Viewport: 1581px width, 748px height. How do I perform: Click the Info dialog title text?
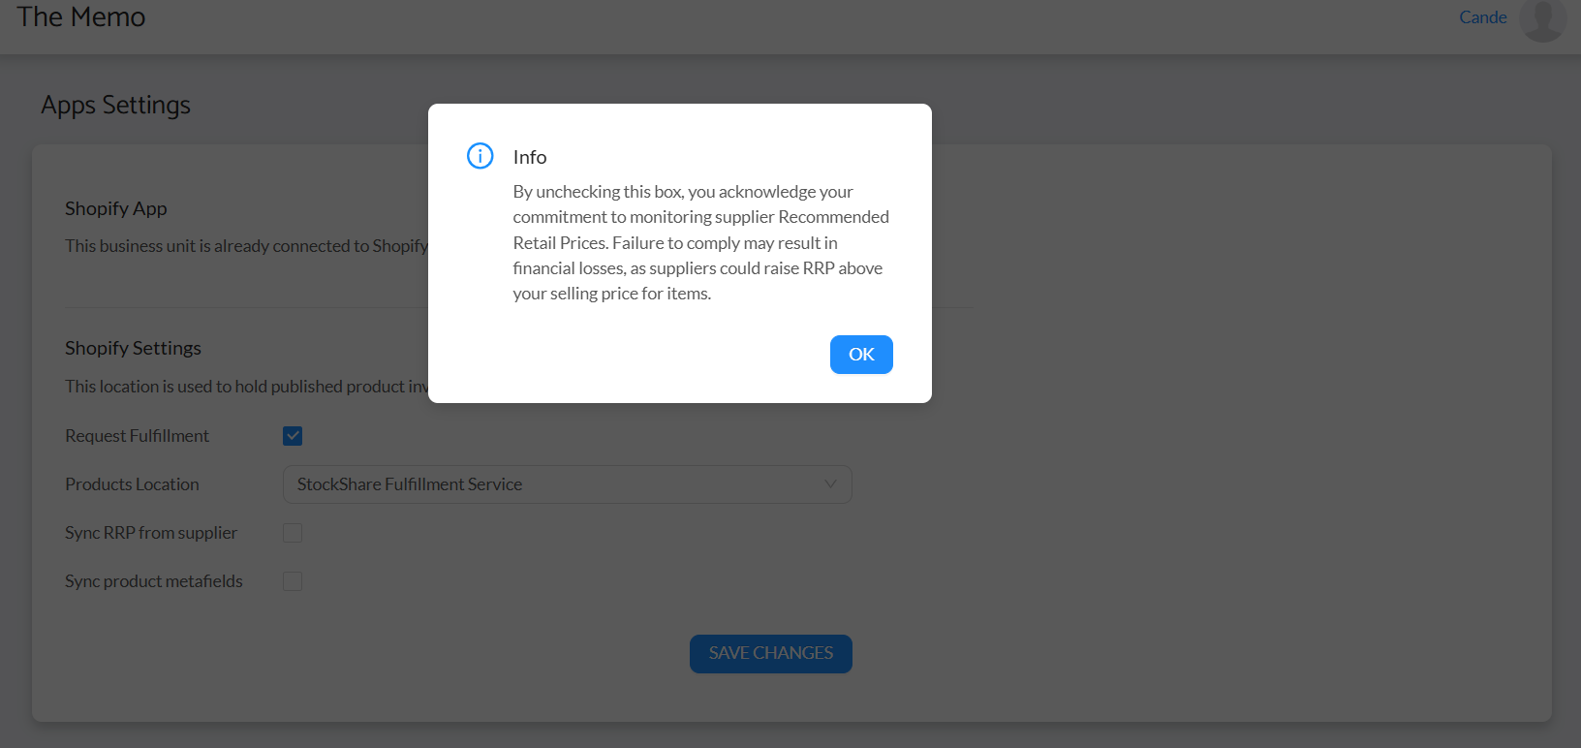pos(530,157)
